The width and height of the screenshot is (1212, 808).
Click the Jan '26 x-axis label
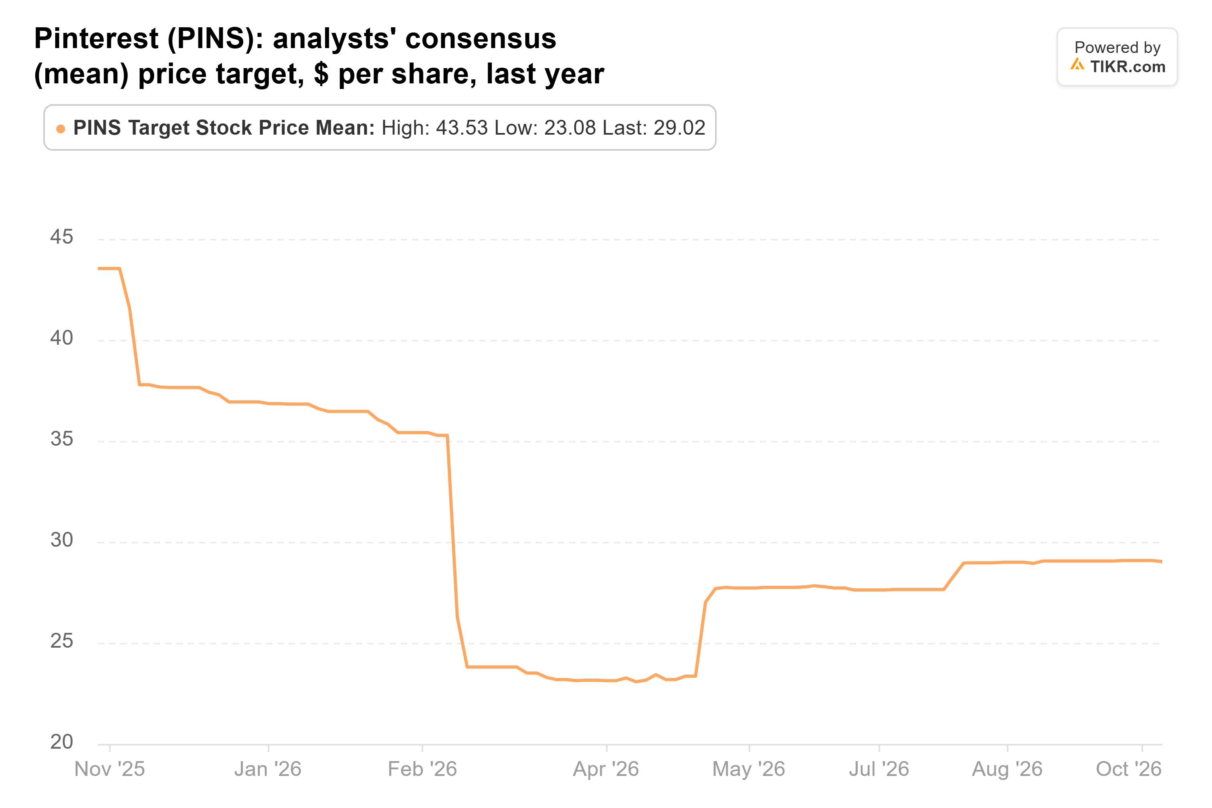(x=267, y=769)
